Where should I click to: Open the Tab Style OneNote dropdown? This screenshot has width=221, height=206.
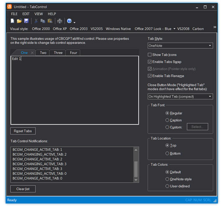pos(180,46)
